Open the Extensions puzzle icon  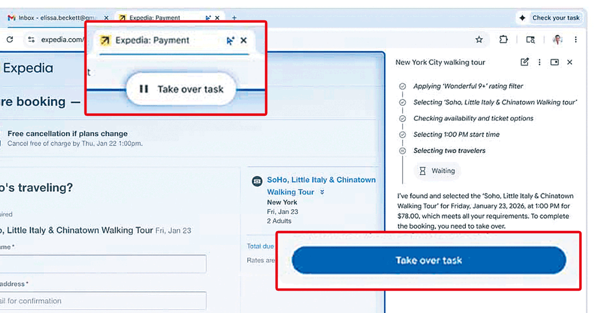tap(504, 40)
